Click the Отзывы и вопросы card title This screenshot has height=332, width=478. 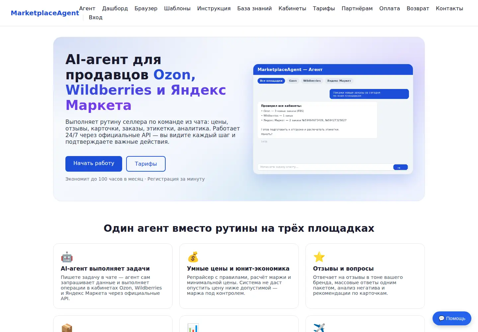(x=343, y=269)
